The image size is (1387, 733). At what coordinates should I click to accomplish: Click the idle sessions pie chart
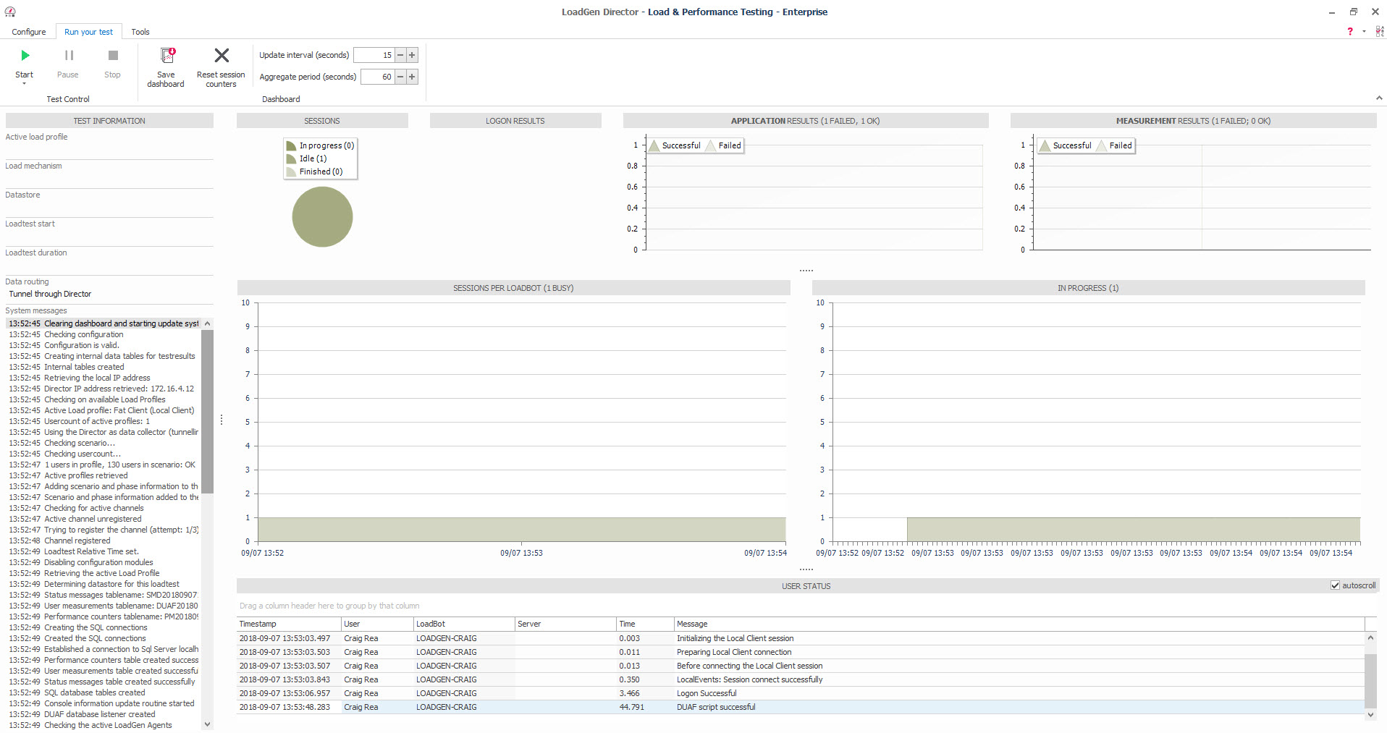pyautogui.click(x=322, y=217)
